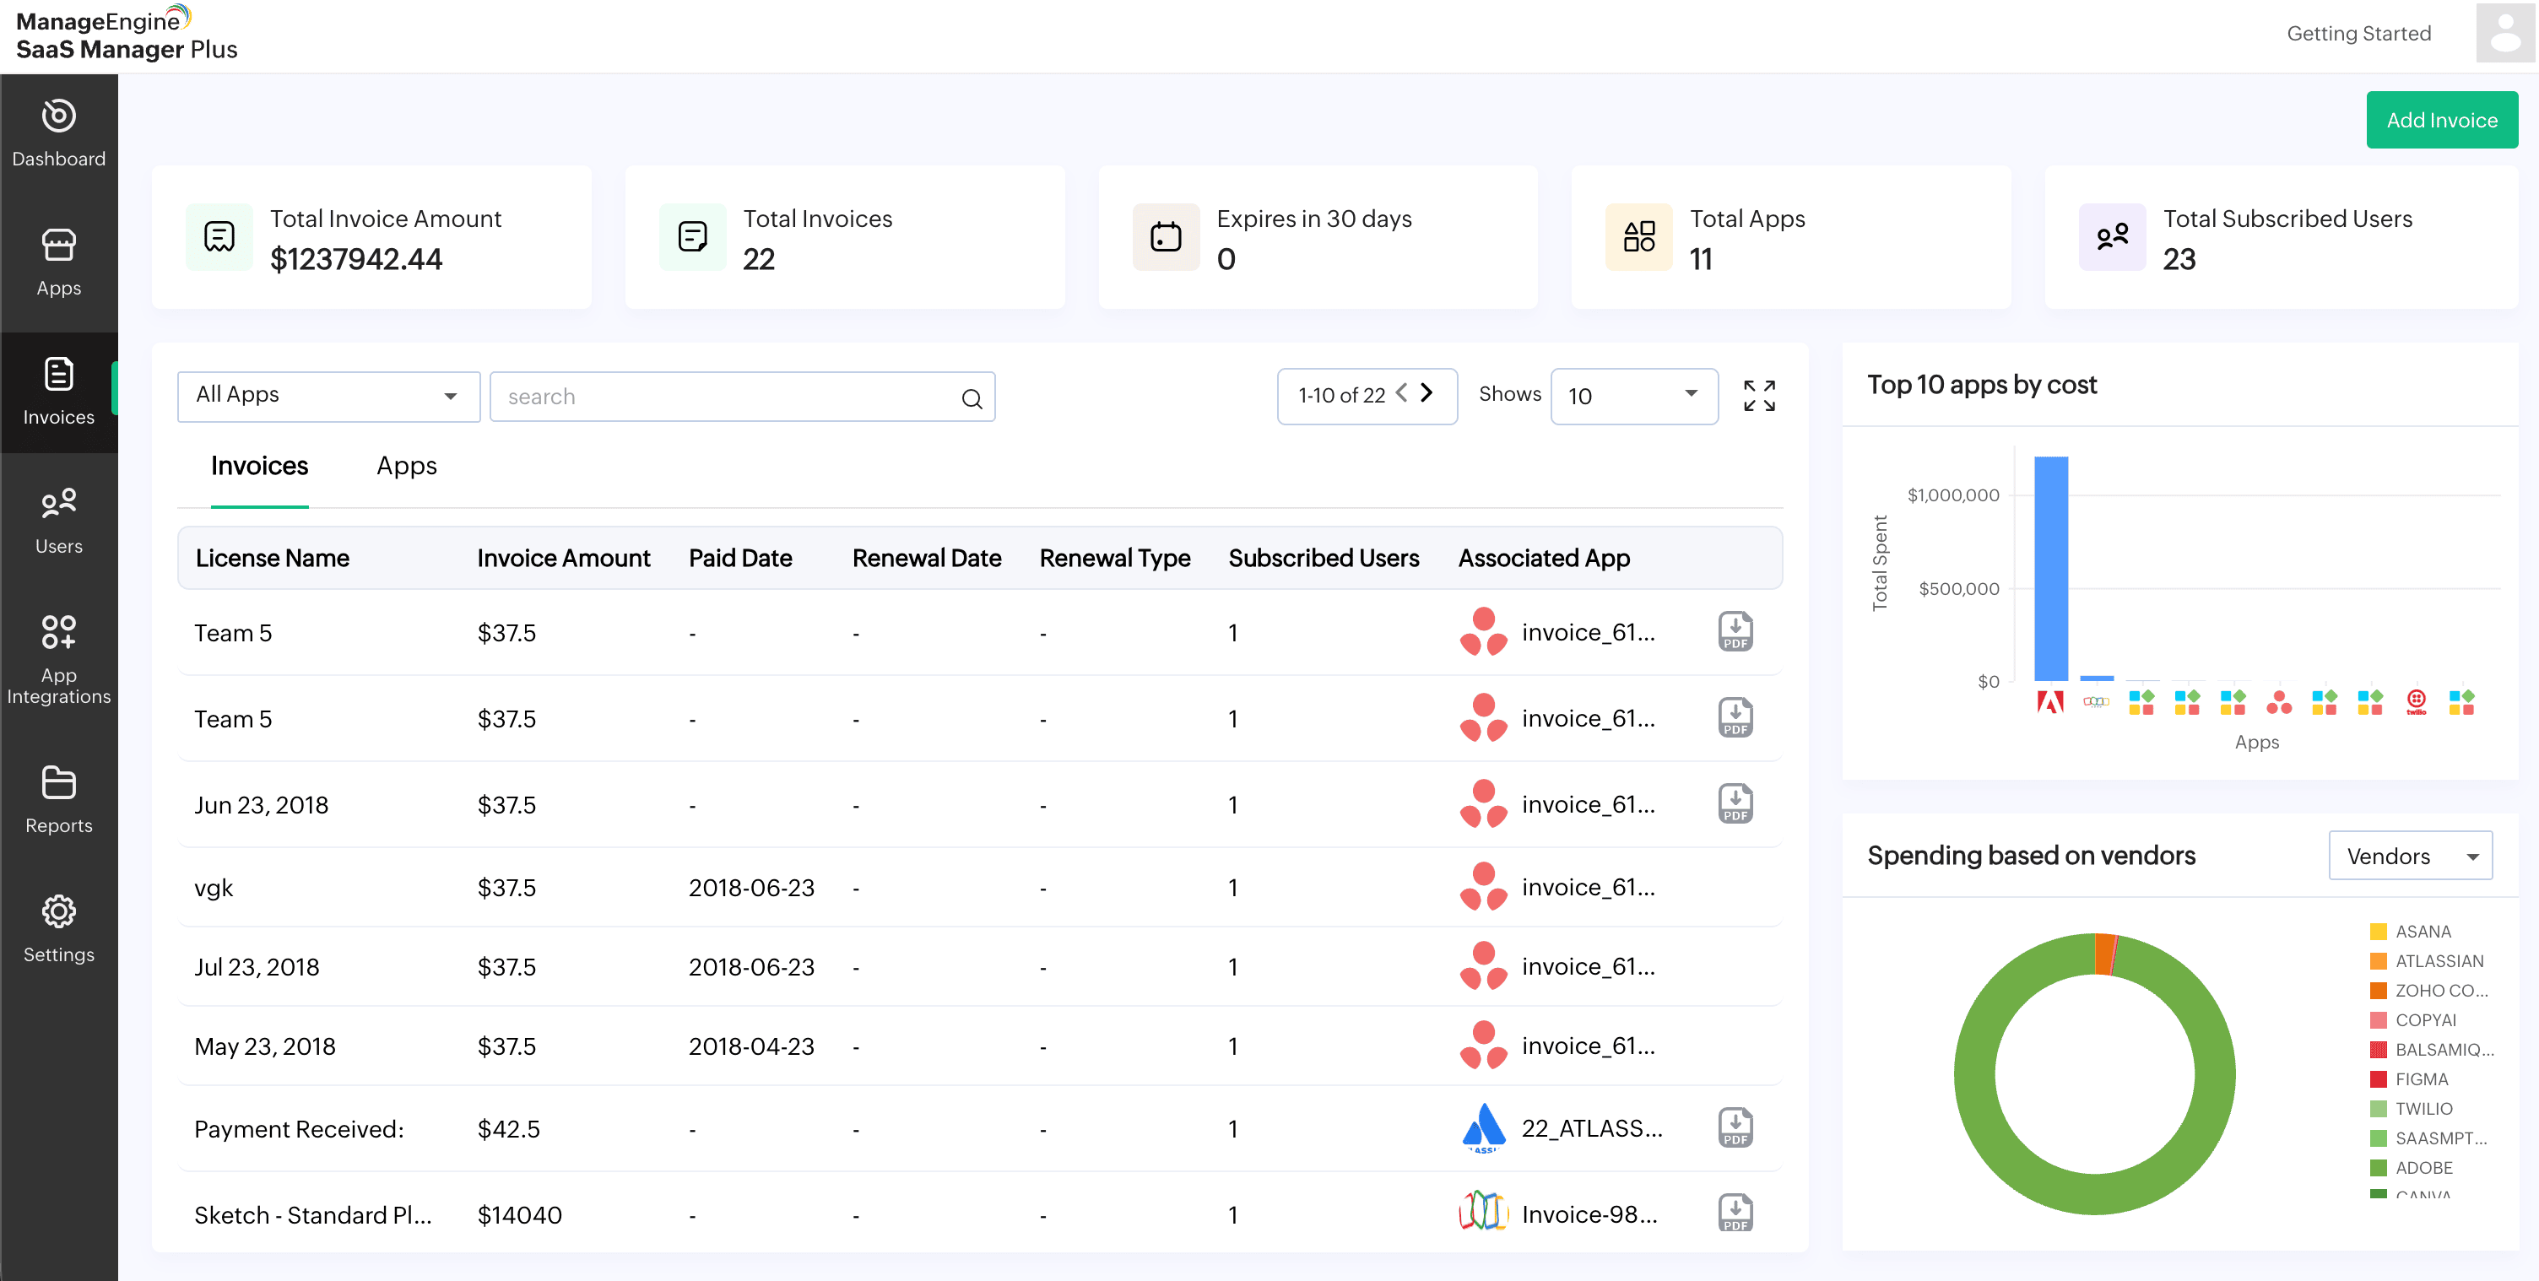Click the ManageEngine SaaS Manager Plus logo
This screenshot has height=1281, width=2539.
click(126, 35)
